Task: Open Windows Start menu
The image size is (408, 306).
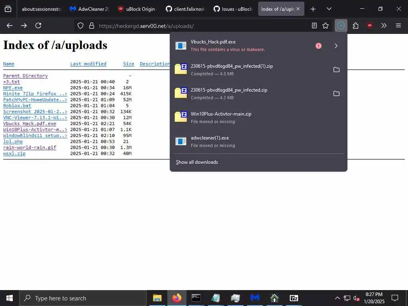Action: point(10,298)
